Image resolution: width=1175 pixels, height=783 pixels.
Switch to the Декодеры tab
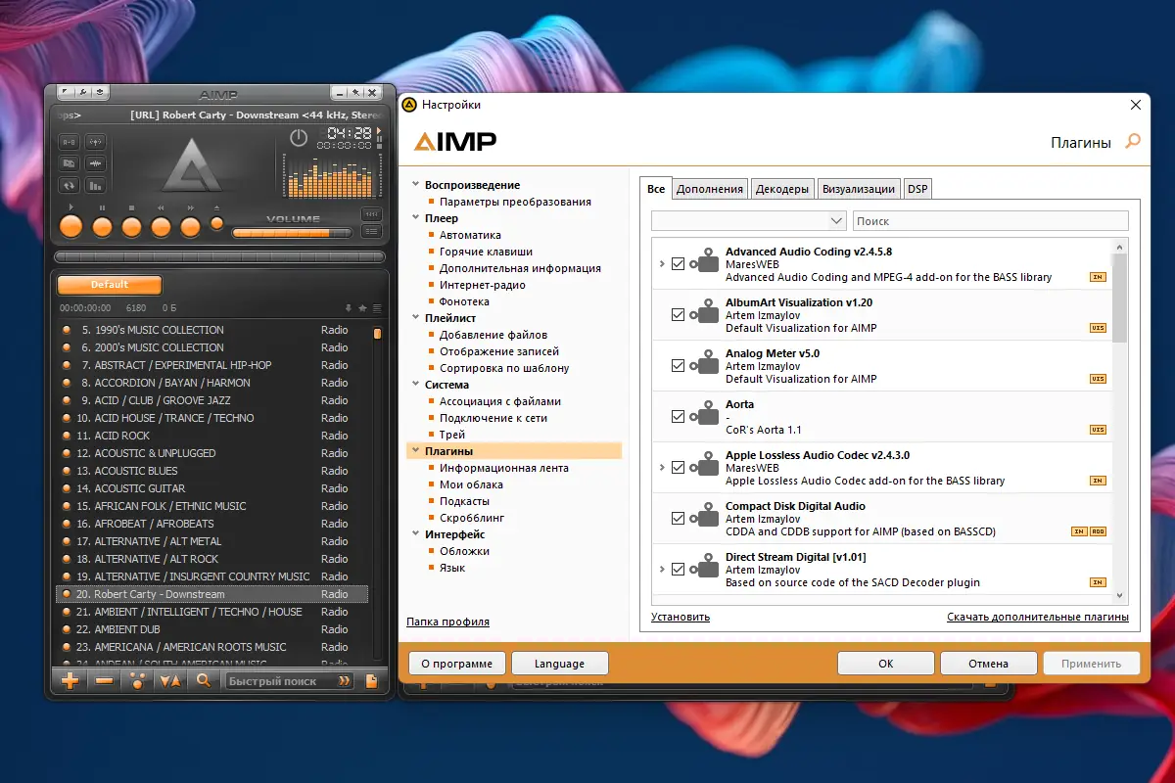pyautogui.click(x=782, y=189)
